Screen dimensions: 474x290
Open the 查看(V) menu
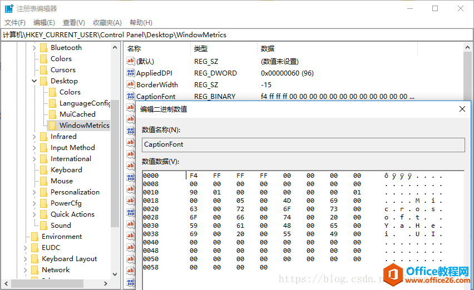coord(73,23)
